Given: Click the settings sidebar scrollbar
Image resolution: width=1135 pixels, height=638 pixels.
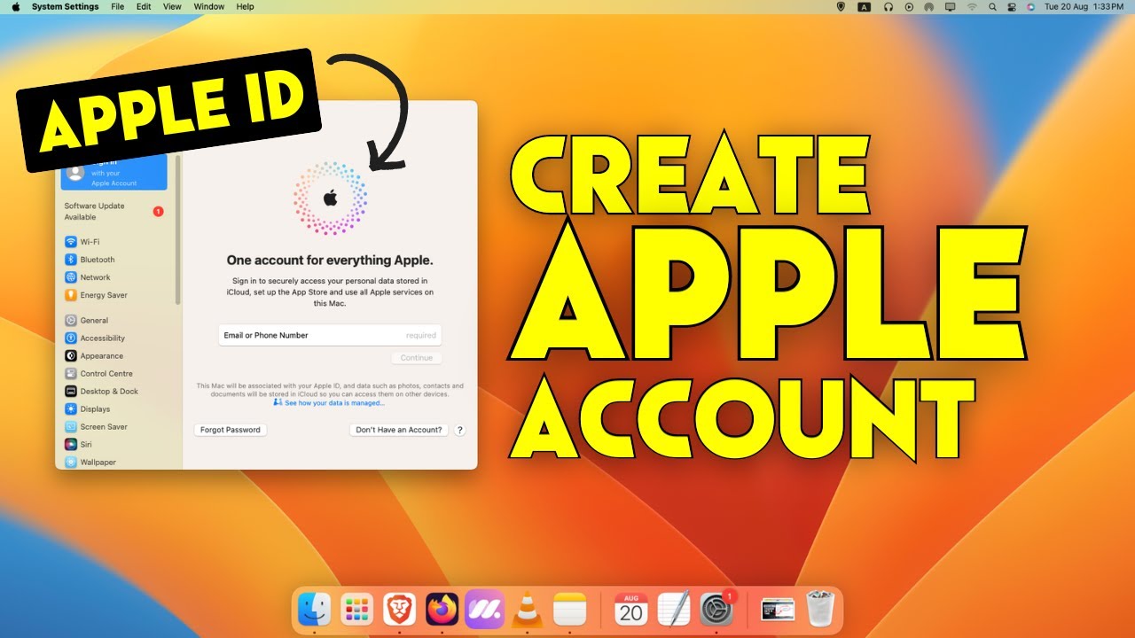Looking at the screenshot, I should point(178,230).
